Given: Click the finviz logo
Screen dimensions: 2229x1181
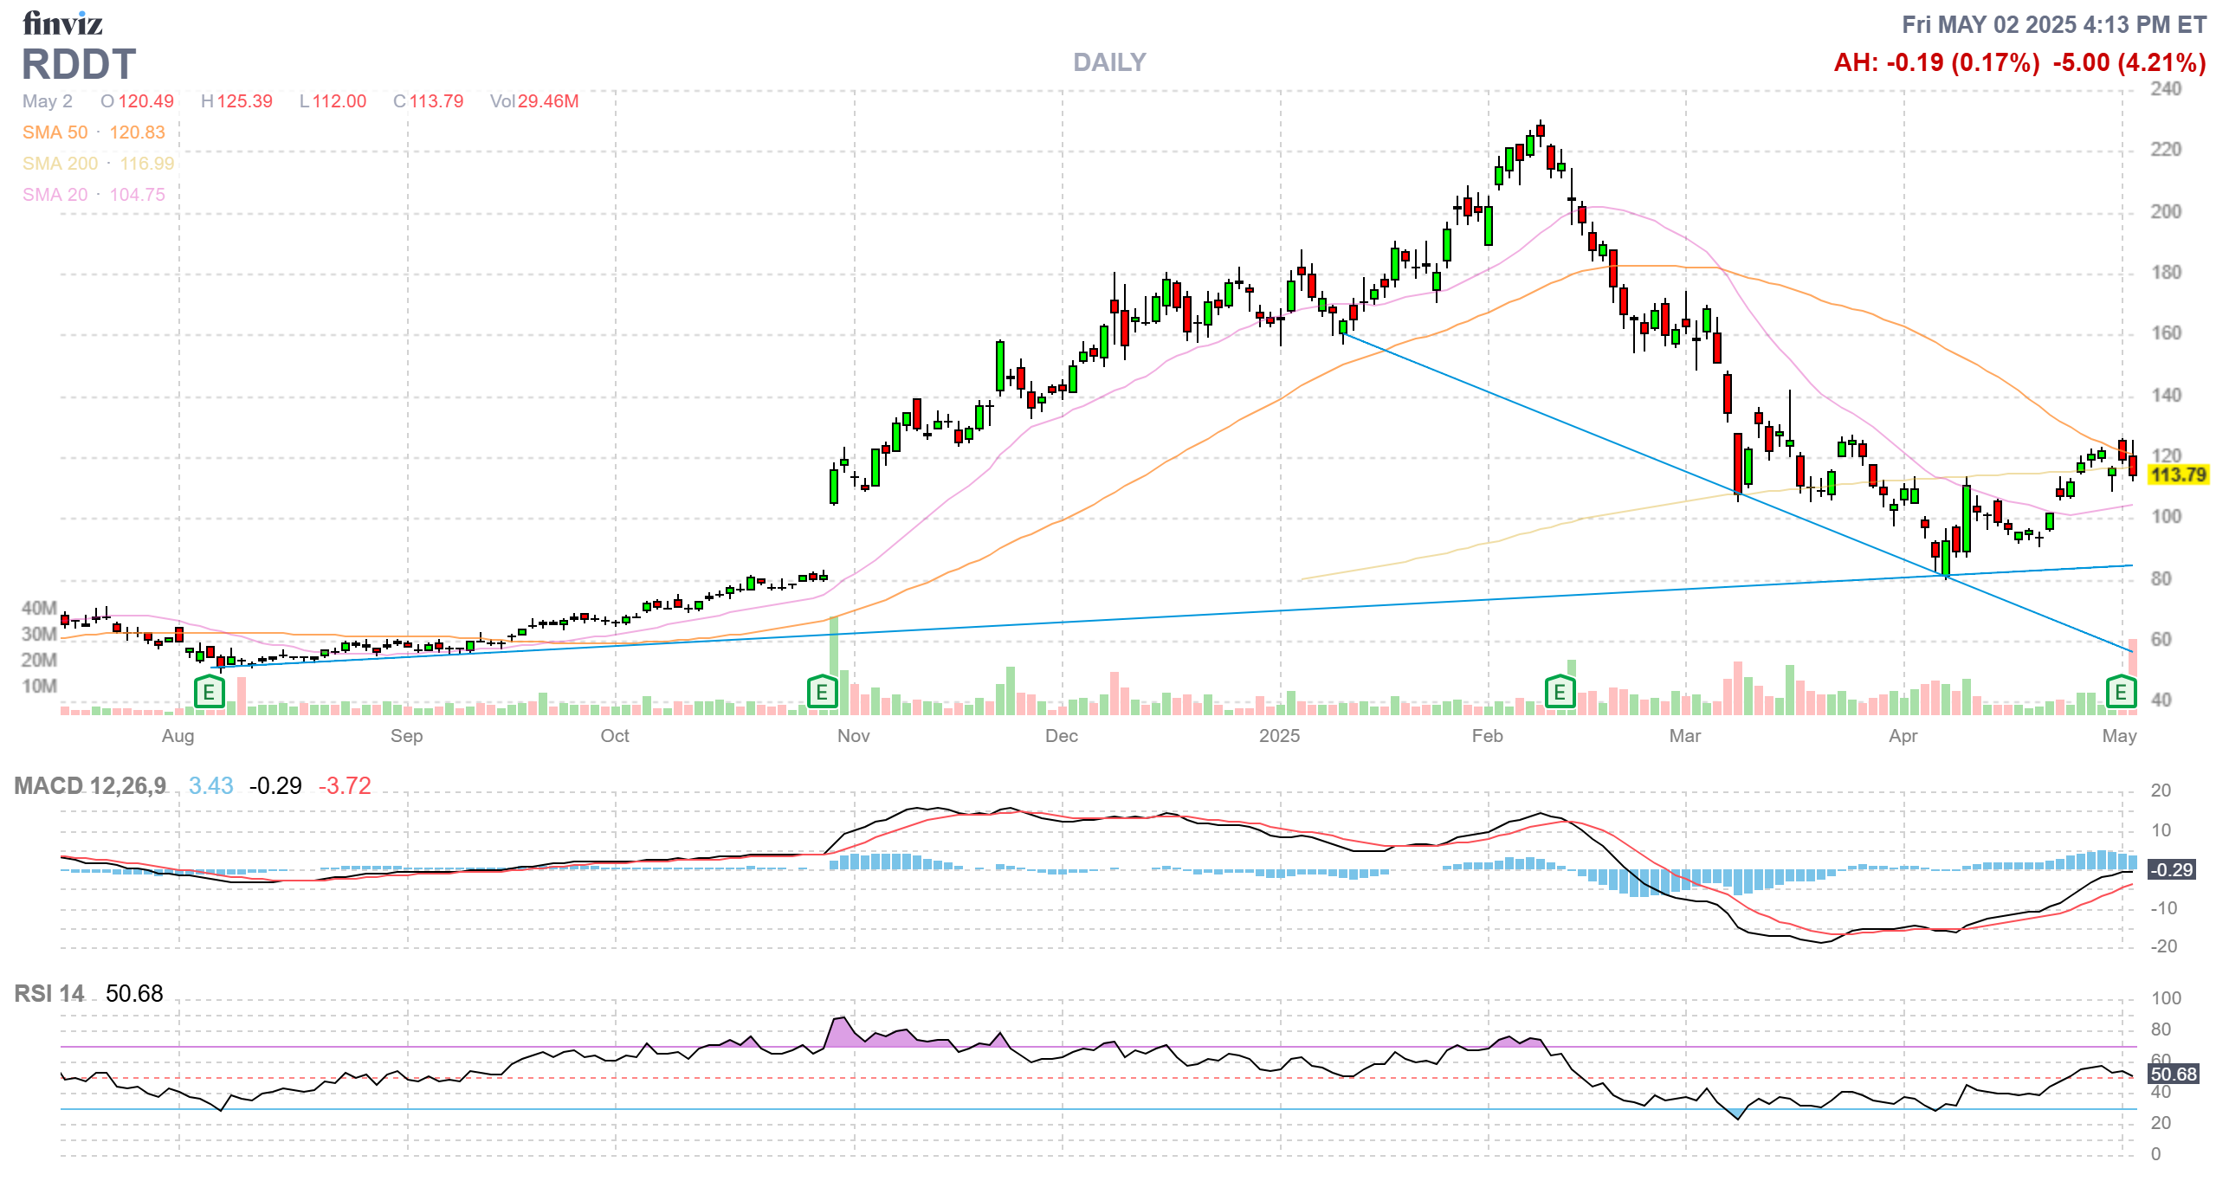Looking at the screenshot, I should point(62,23).
